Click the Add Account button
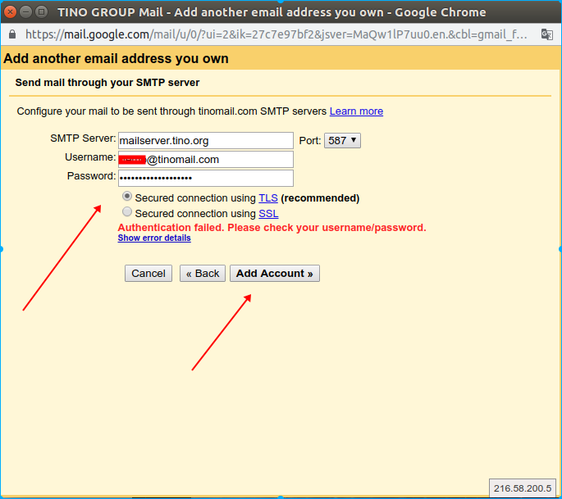 point(275,274)
